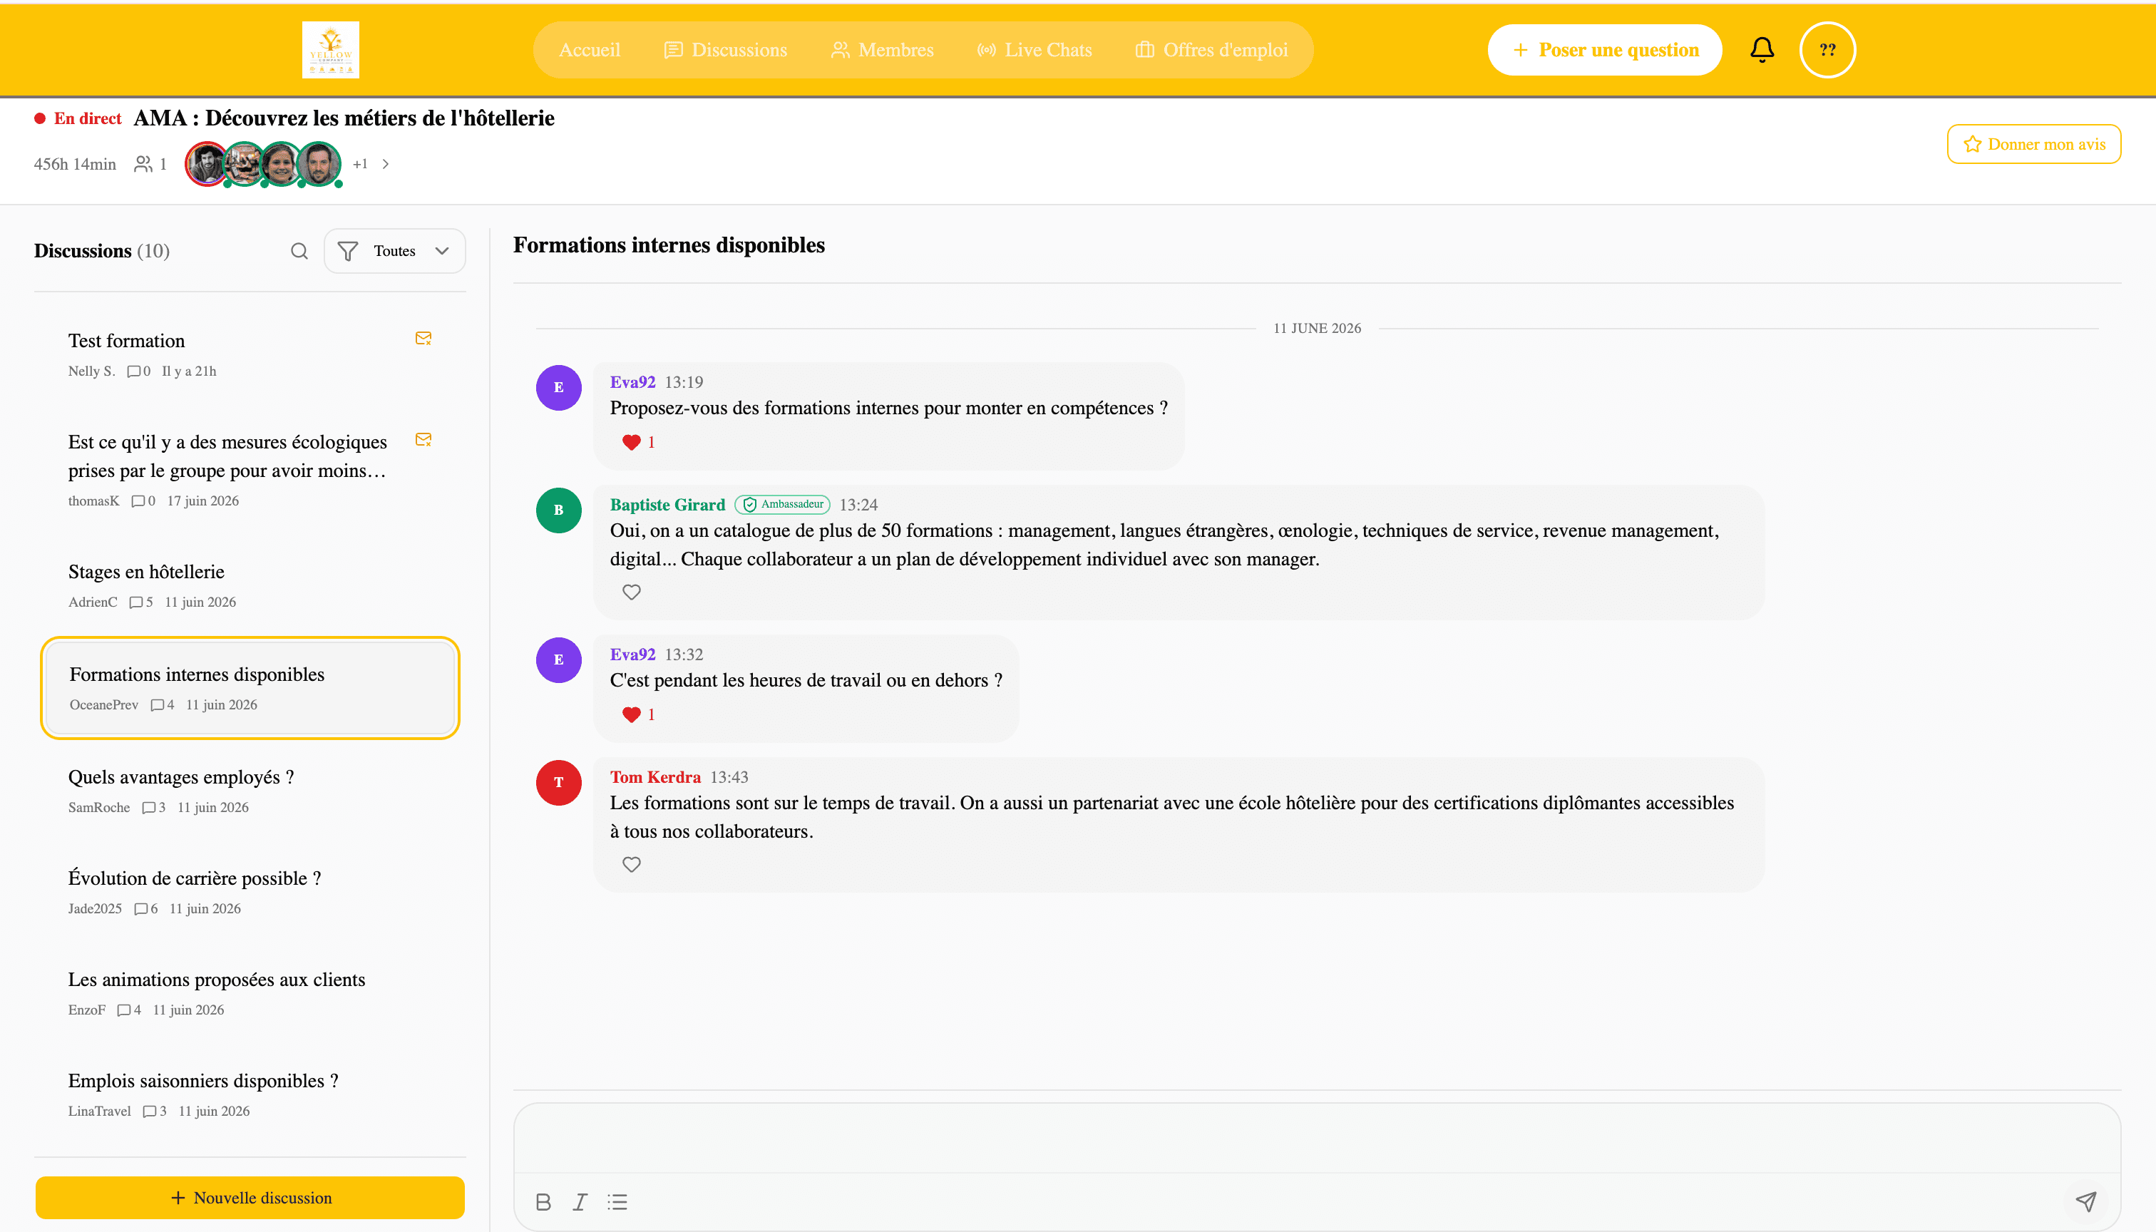
Task: Open Les animations proposées aux clients discussion
Action: tap(250, 993)
